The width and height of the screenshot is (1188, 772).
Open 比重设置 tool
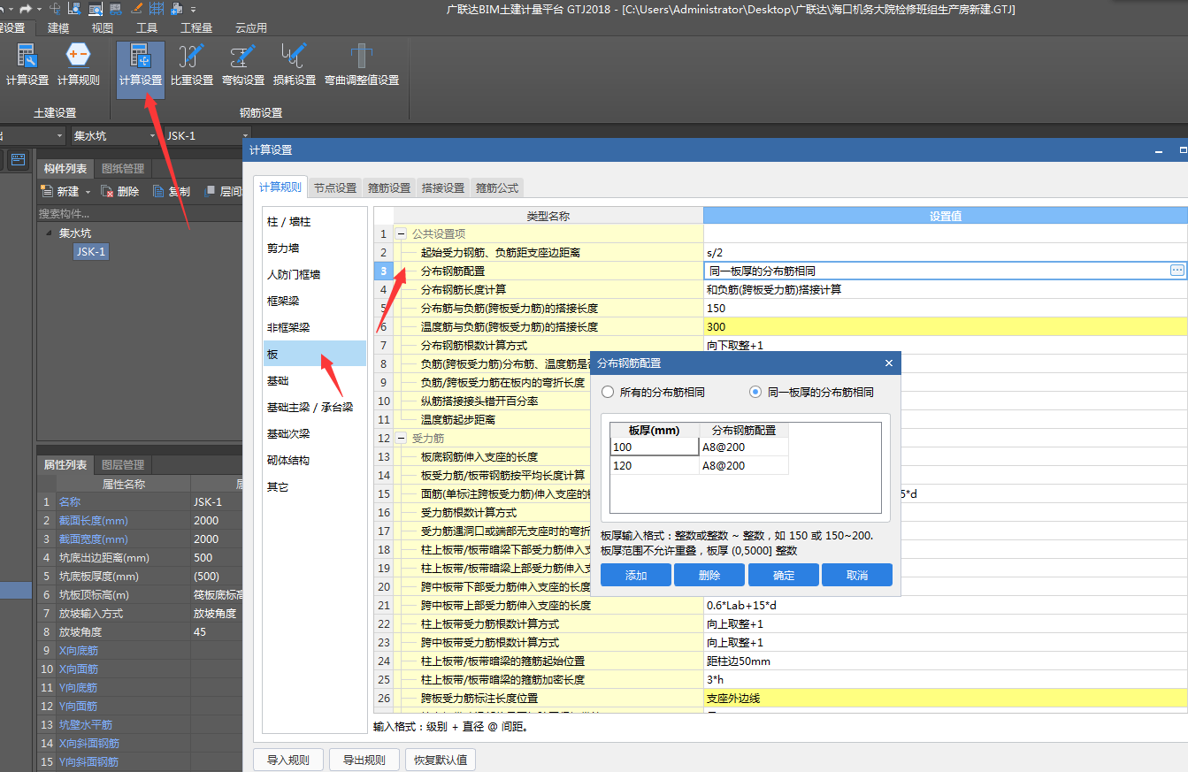click(x=191, y=65)
